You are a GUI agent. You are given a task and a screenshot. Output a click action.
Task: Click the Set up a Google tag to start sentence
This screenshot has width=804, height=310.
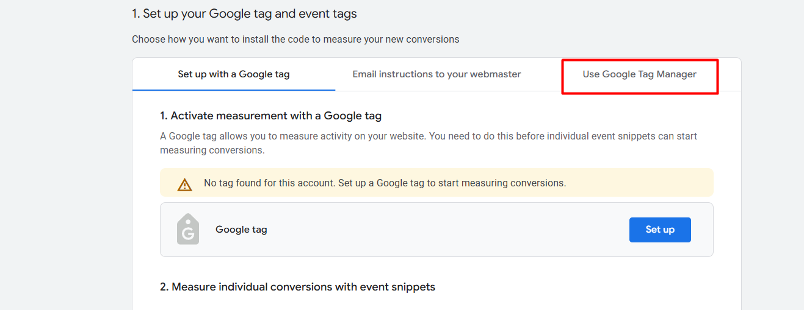click(x=470, y=183)
